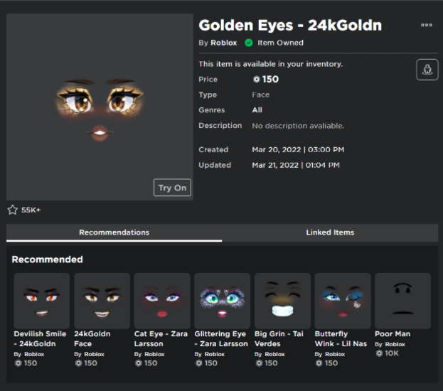443x391 pixels.
Task: Open the three-dots options menu
Action: pyautogui.click(x=426, y=25)
